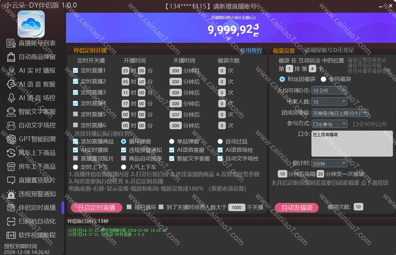Open 人均可得D币 dropdown
The height and width of the screenshot is (255, 396).
[329, 91]
